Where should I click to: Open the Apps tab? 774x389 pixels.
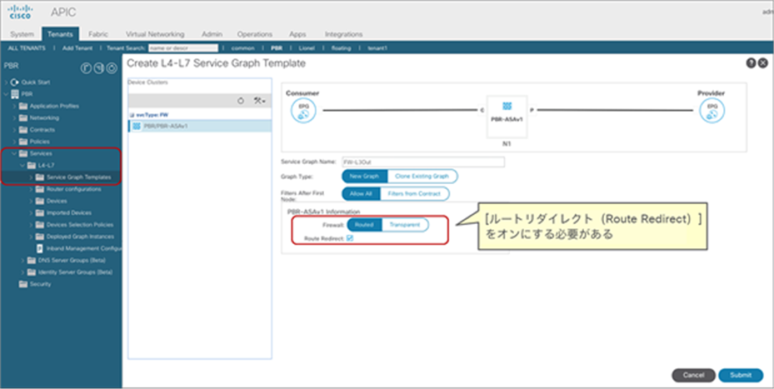pos(297,34)
